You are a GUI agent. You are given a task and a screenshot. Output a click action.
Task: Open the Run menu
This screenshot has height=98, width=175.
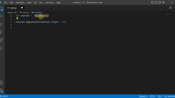(41, 2)
